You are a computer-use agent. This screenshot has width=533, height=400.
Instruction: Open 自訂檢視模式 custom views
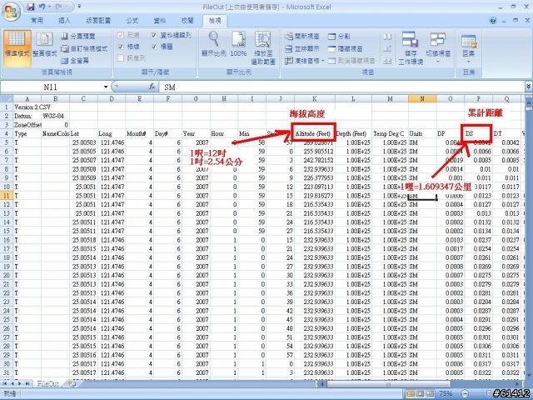click(x=84, y=48)
